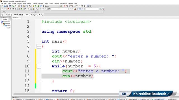Close the main.cpp tab
Screen dimensions: 179x100
point(20,18)
